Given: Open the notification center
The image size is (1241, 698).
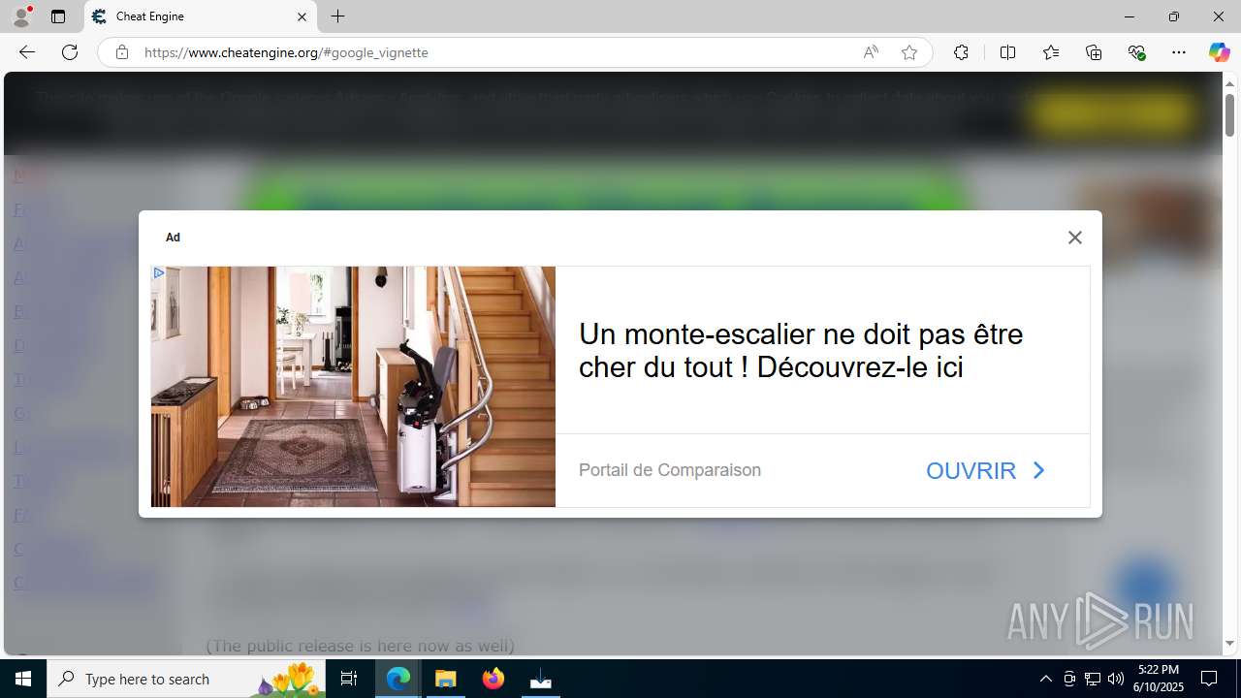Looking at the screenshot, I should [1210, 679].
